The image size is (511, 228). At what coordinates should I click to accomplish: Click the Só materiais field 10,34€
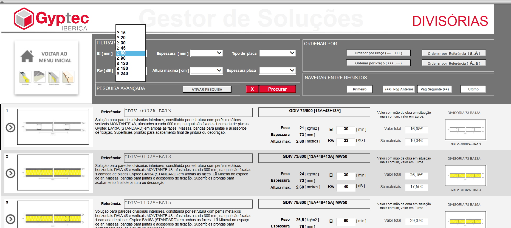(416, 141)
